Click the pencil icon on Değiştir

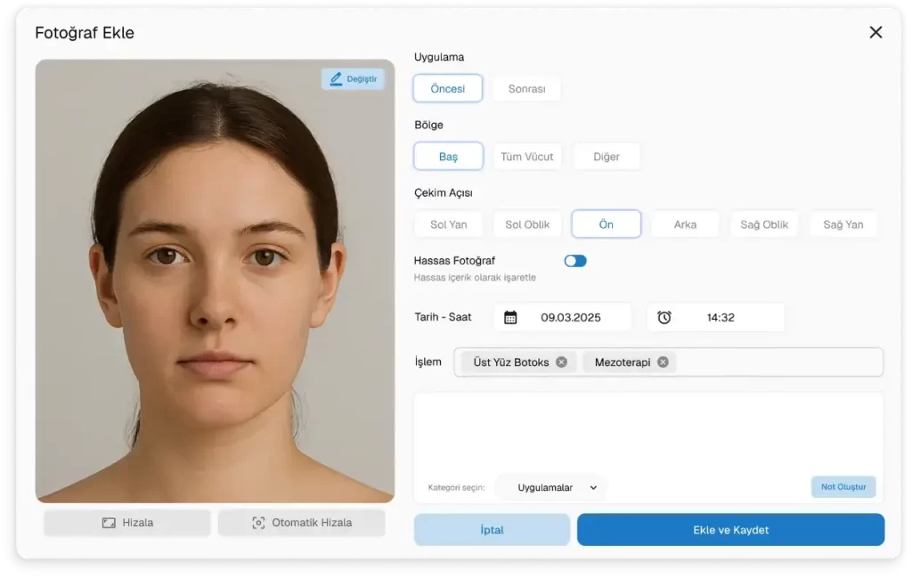336,79
